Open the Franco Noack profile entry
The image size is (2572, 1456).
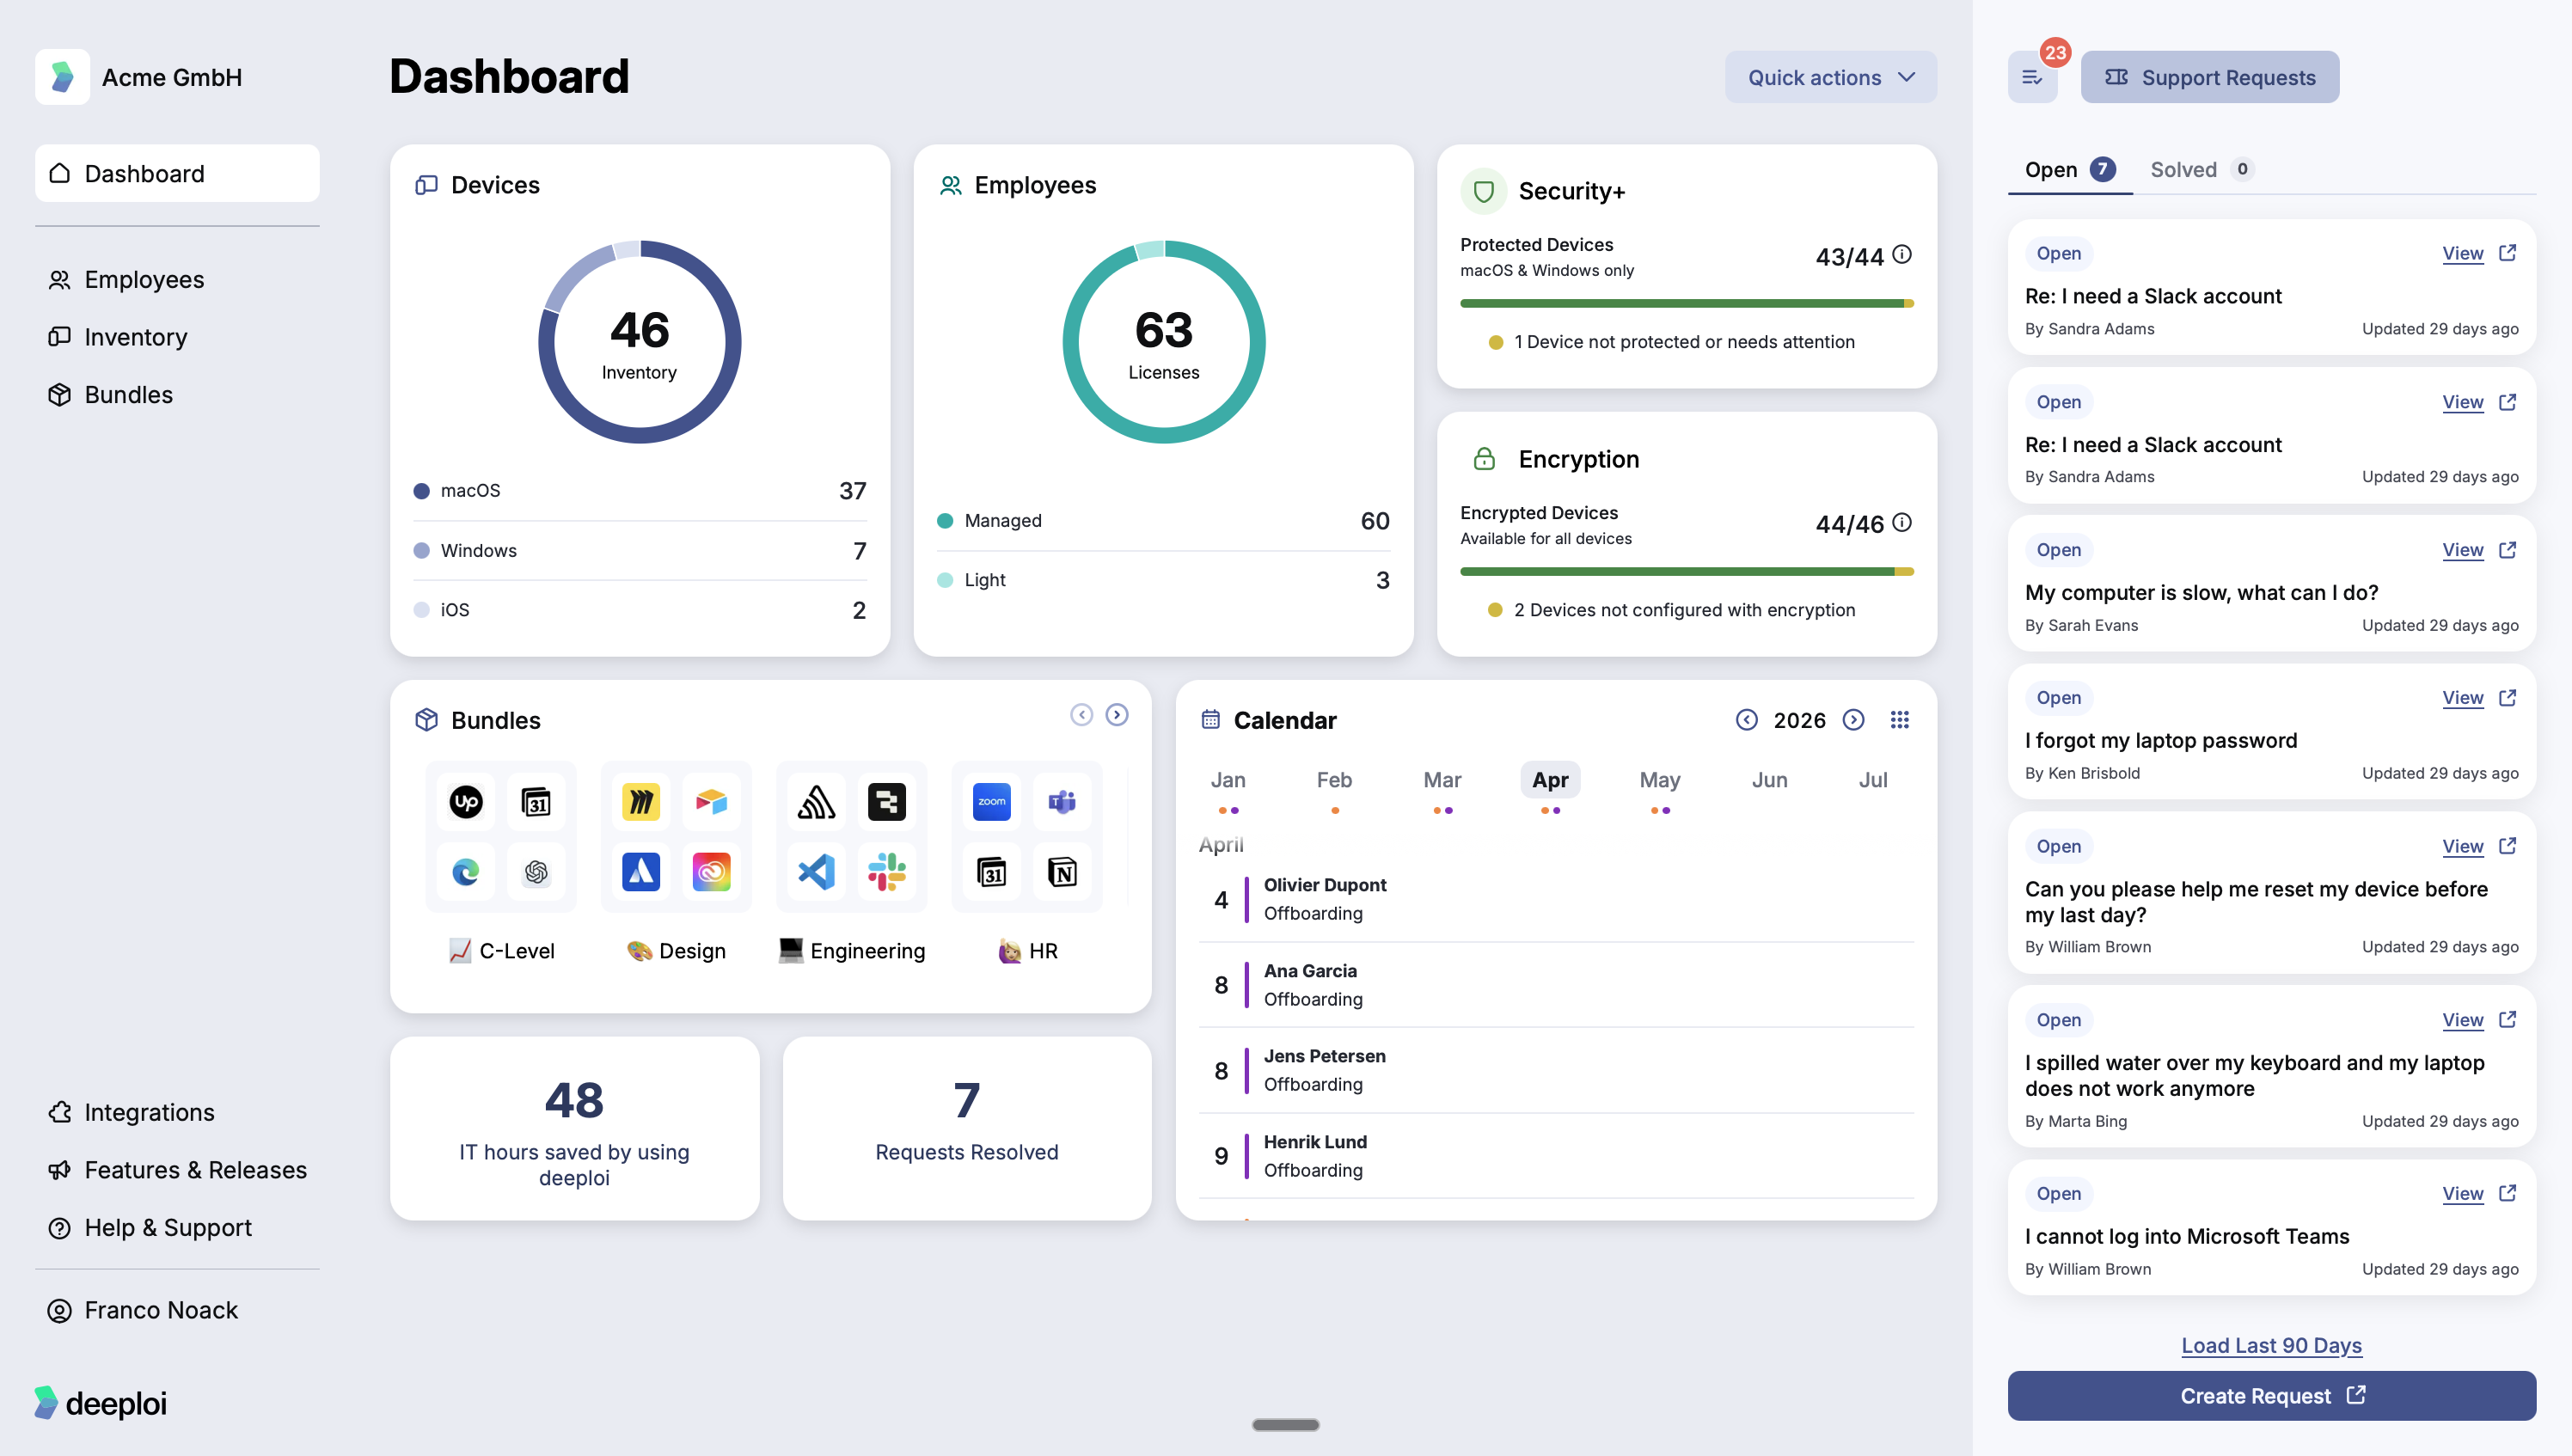pos(161,1310)
